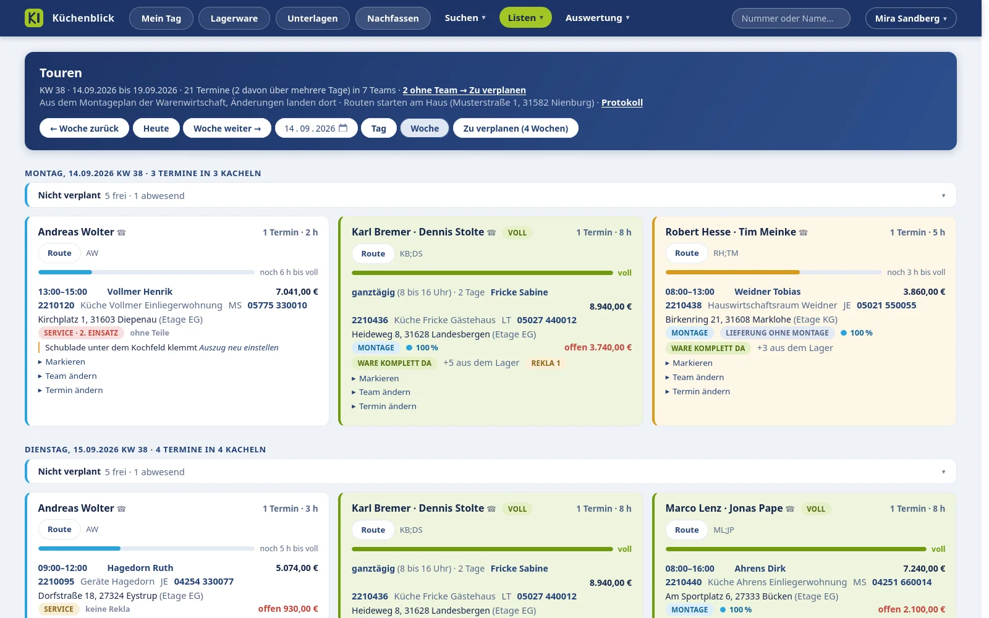Click SERVICE · 2. EINSATZ badge

(81, 333)
